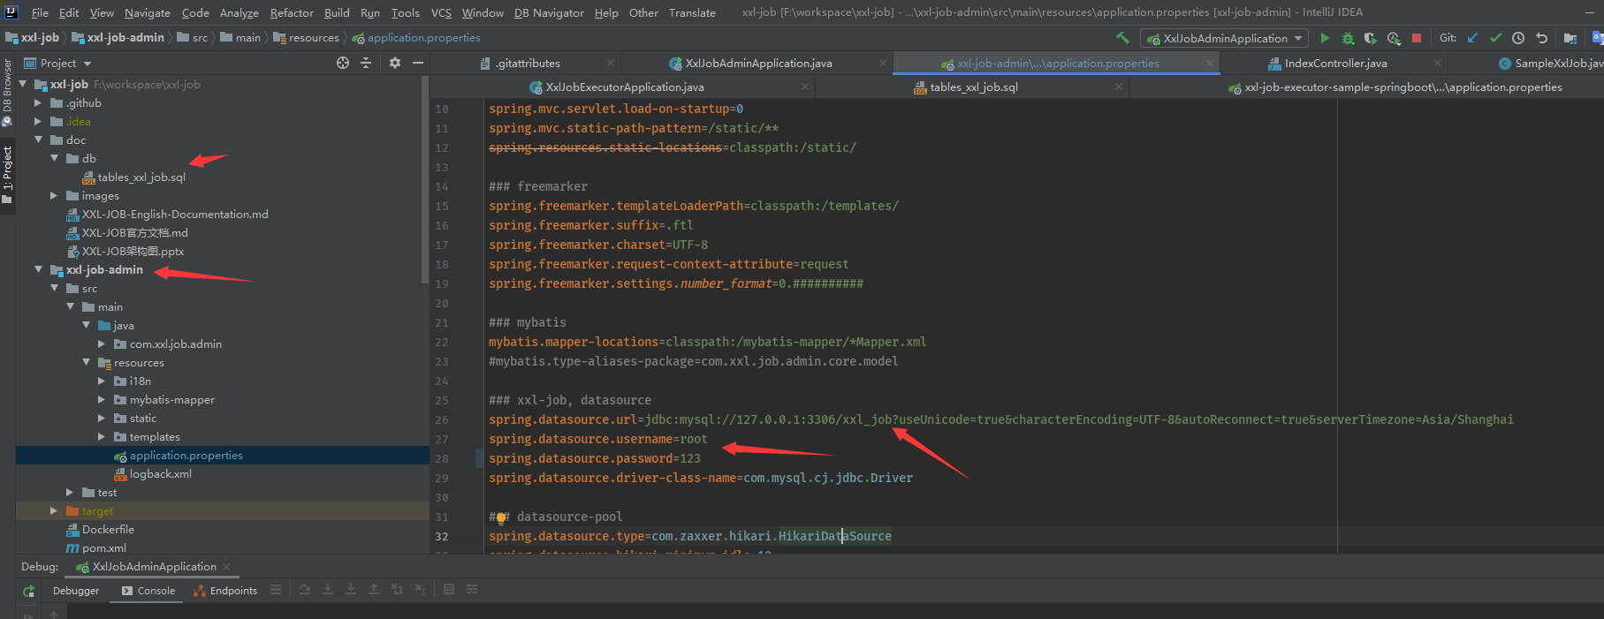Open the Navigate menu
The width and height of the screenshot is (1604, 619).
click(x=148, y=12)
